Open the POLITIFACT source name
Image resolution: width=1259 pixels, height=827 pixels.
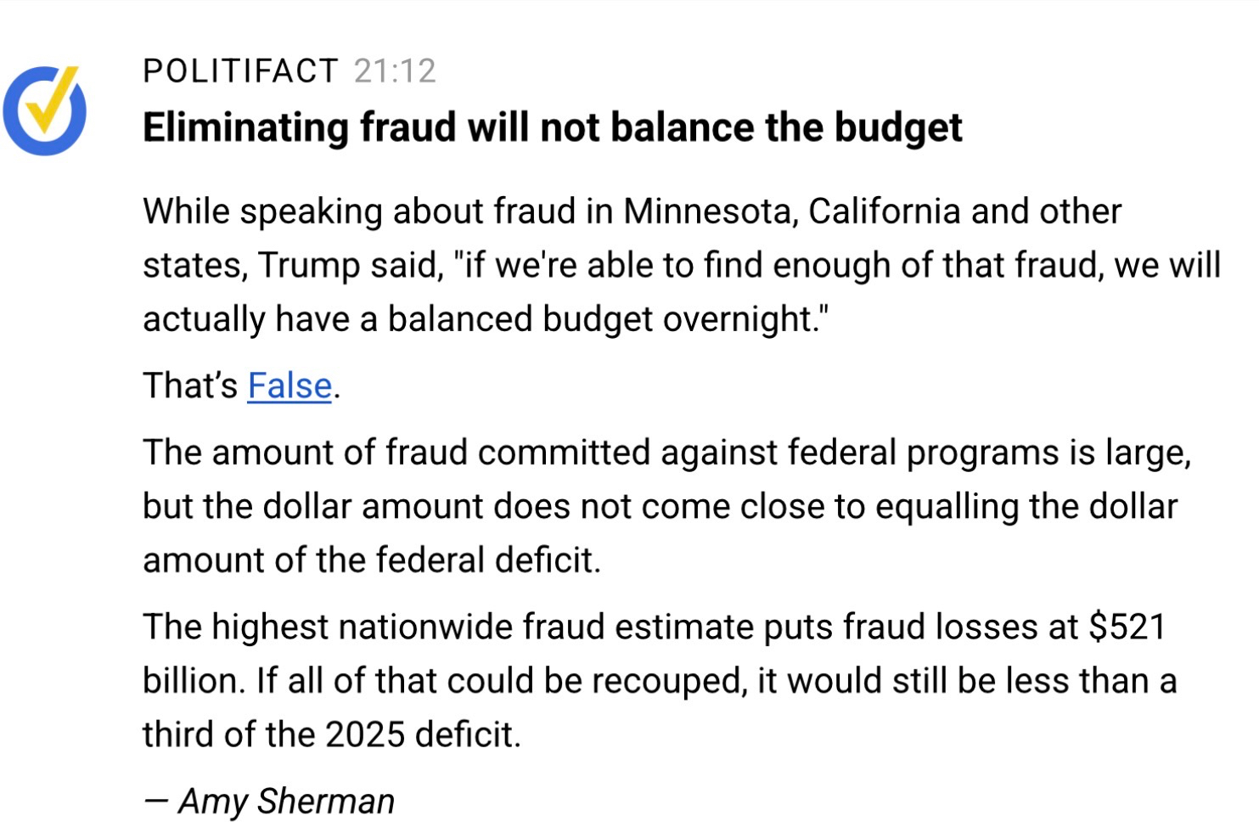click(x=240, y=71)
